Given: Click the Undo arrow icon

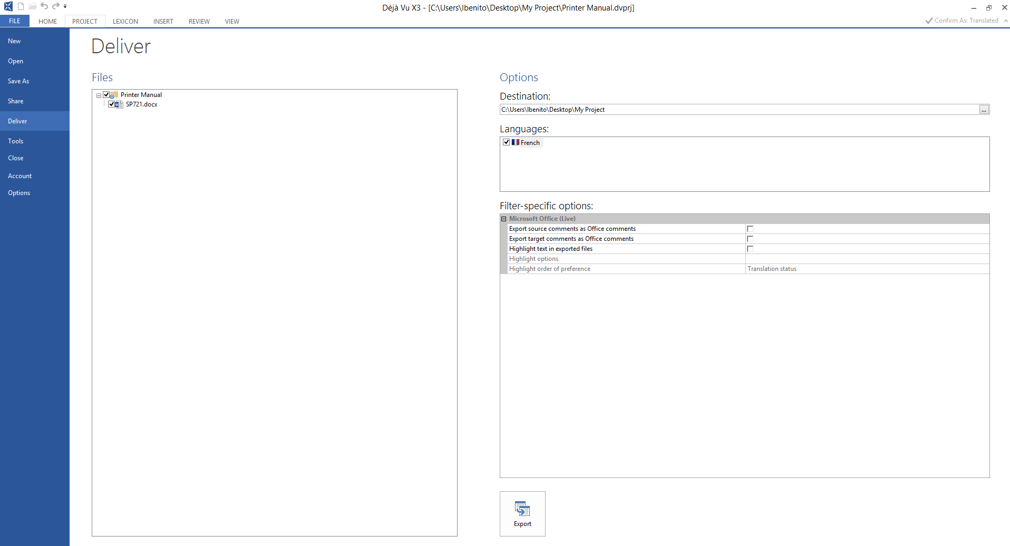Looking at the screenshot, I should coord(44,6).
